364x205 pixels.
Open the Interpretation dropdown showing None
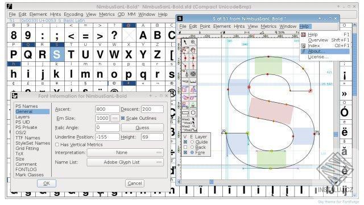click(x=125, y=153)
